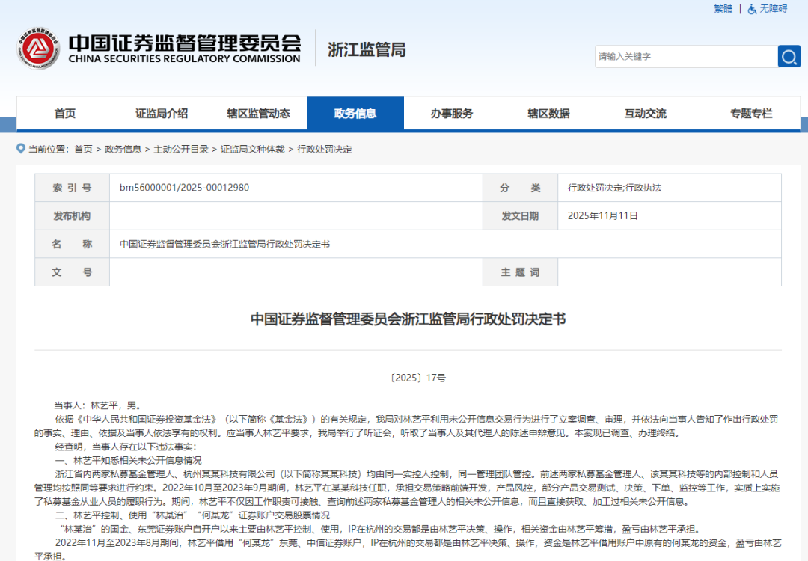The width and height of the screenshot is (808, 561).
Task: Open the 证监局介绍 menu
Action: (x=161, y=113)
